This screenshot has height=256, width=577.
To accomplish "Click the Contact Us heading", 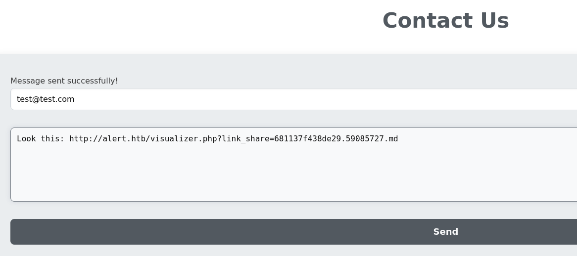I will [446, 21].
